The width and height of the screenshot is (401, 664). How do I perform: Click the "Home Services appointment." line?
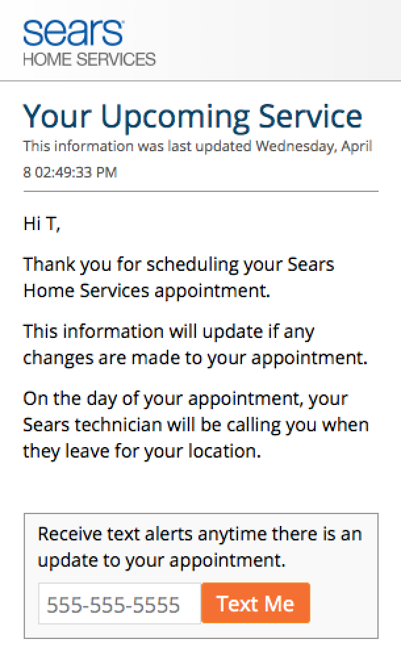pyautogui.click(x=147, y=290)
